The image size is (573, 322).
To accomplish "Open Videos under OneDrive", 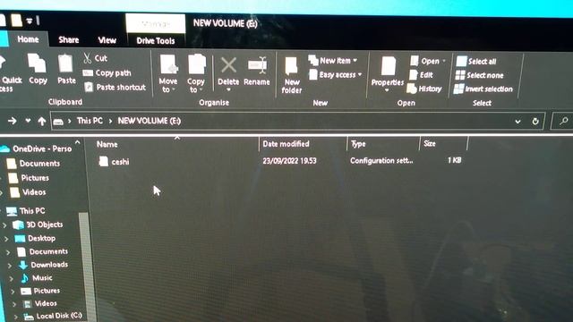I will pos(28,192).
